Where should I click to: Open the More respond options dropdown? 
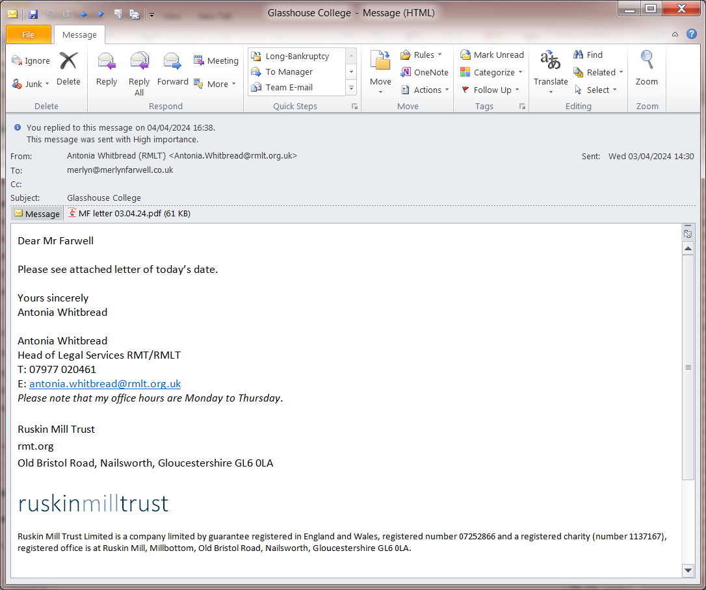tap(215, 84)
